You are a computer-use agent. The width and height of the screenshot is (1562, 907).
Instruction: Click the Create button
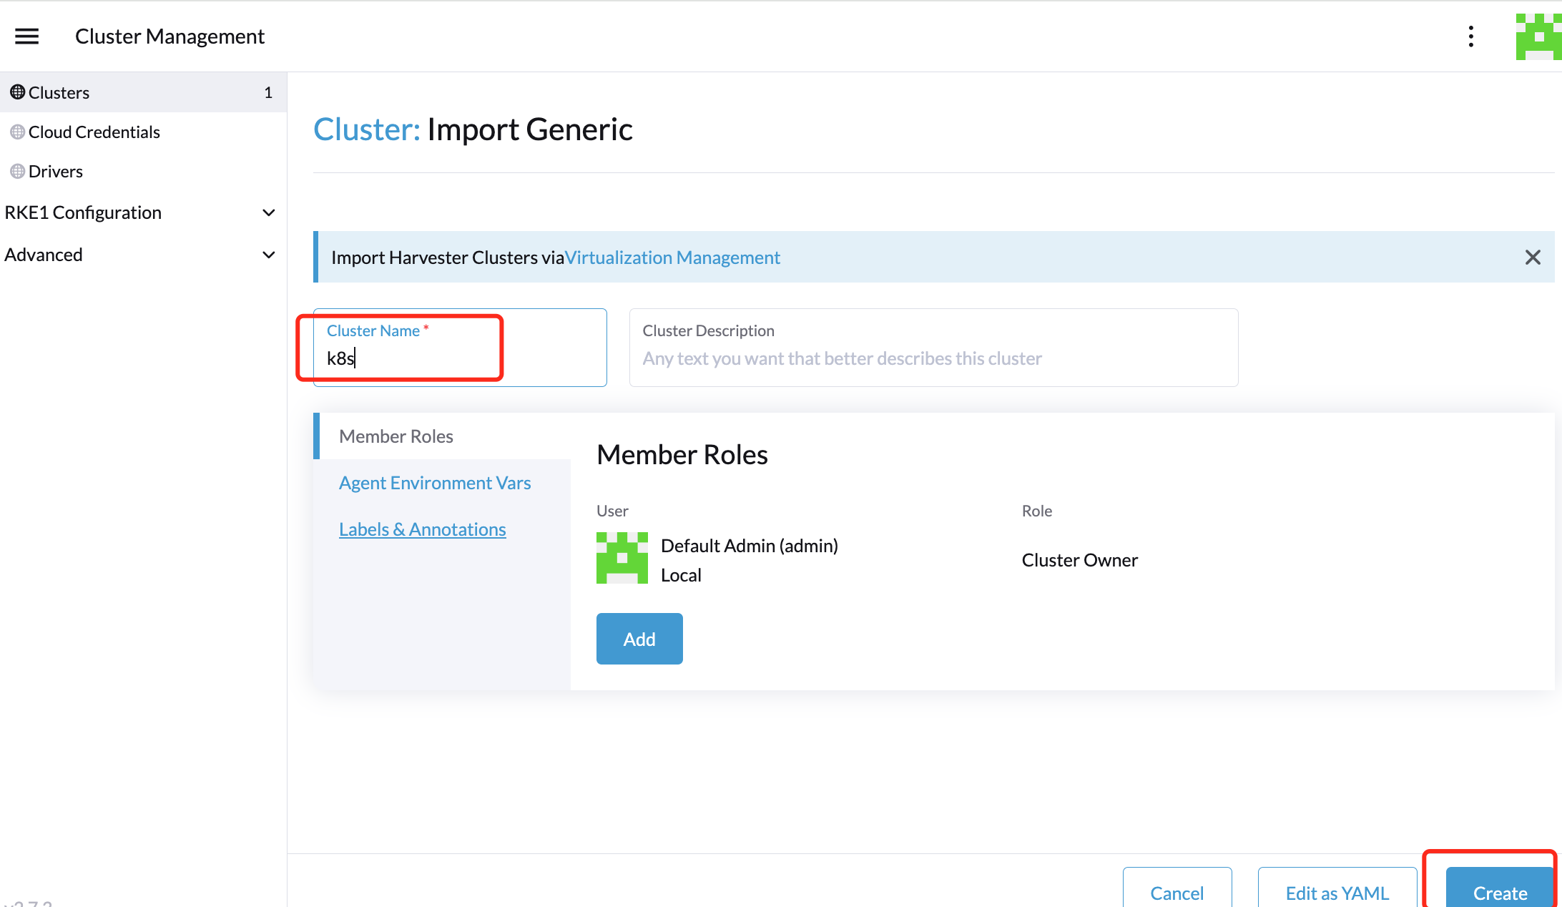[x=1499, y=891]
